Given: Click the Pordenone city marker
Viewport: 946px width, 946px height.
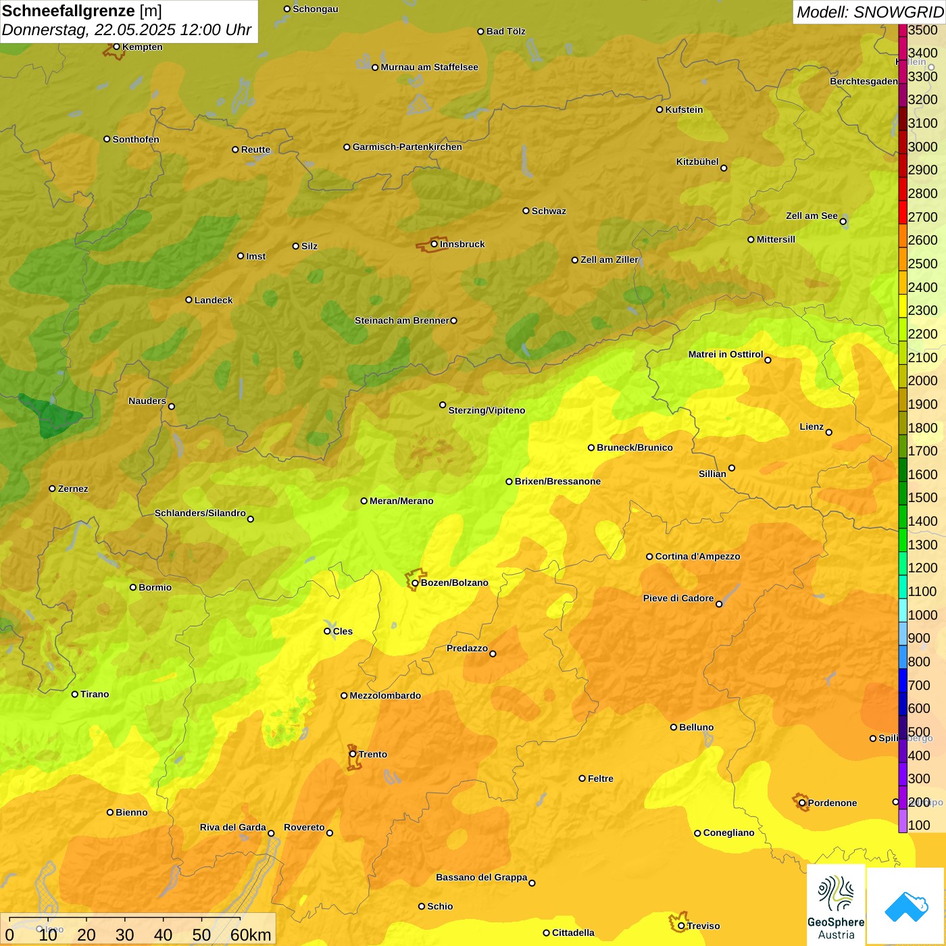Looking at the screenshot, I should point(802,803).
